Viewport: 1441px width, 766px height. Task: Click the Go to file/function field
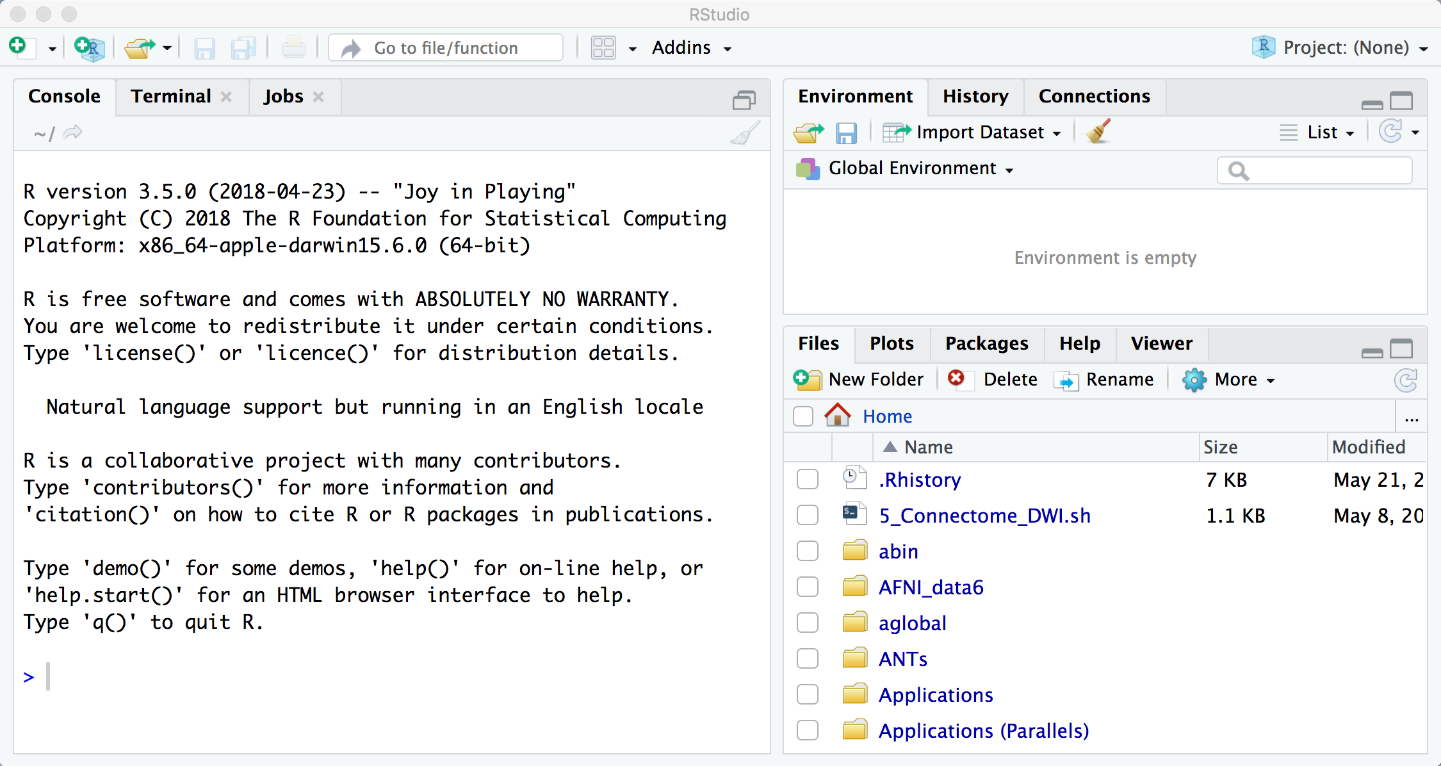coord(446,48)
